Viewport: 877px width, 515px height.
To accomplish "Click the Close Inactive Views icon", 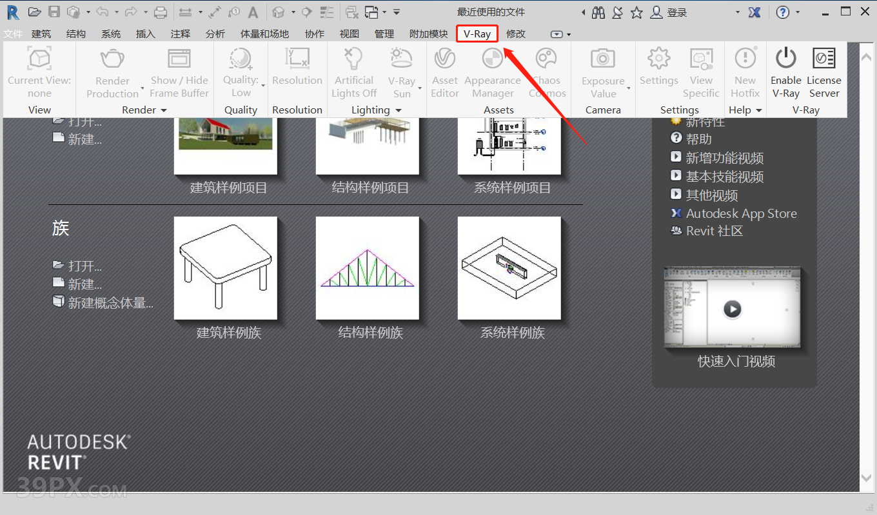I will coord(351,12).
